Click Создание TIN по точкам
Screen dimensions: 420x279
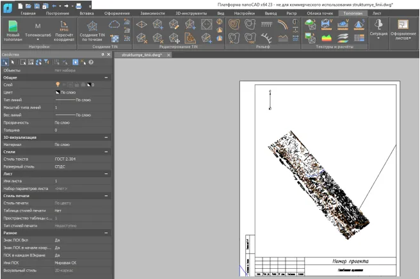tap(92, 27)
